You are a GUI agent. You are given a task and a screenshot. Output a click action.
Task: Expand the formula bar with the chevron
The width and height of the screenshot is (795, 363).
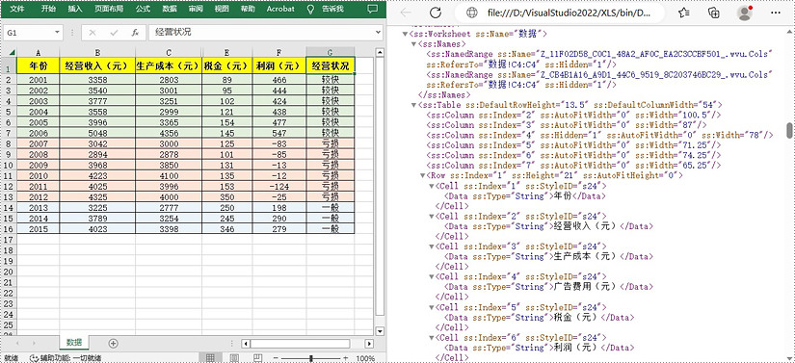(379, 33)
